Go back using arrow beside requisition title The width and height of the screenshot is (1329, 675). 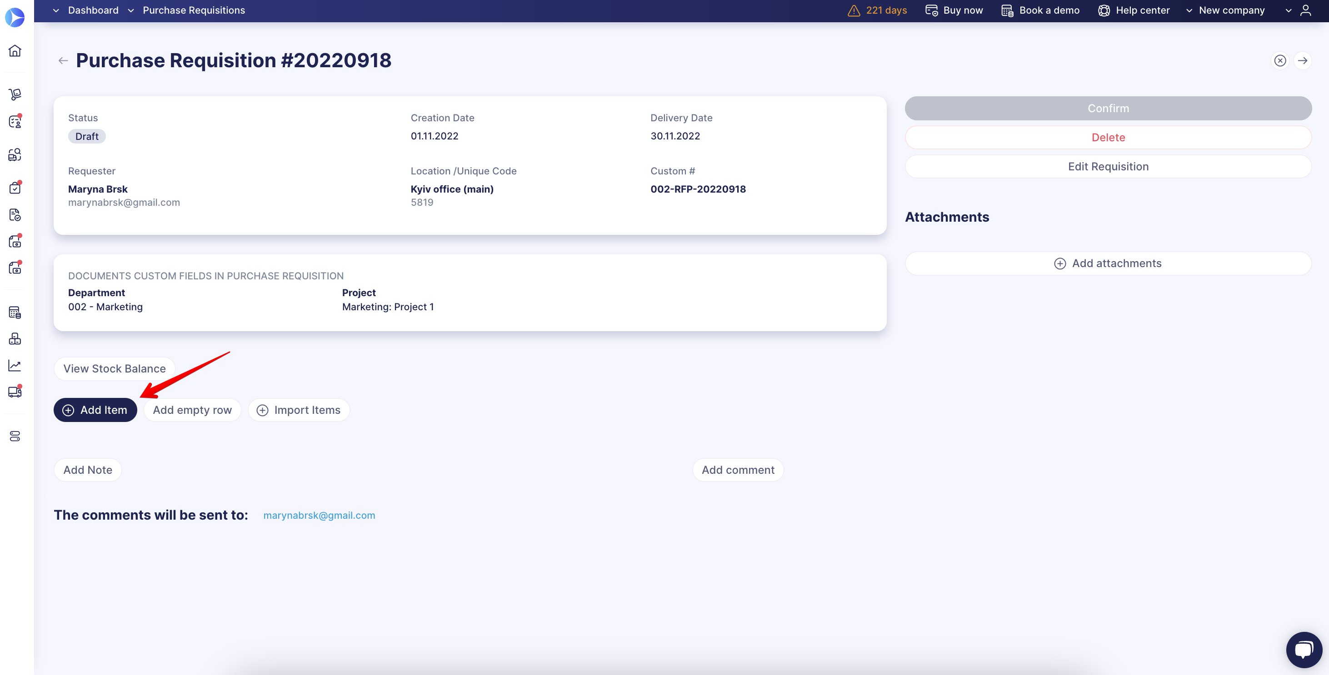coord(63,61)
